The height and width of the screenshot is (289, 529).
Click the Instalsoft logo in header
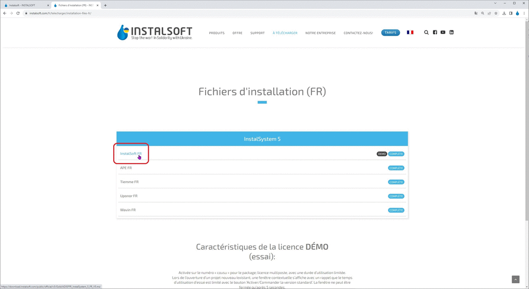[155, 33]
